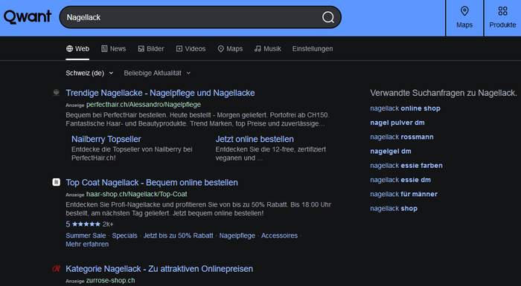This screenshot has height=286, width=521.
Task: Click the magnifier search icon
Action: (x=328, y=17)
